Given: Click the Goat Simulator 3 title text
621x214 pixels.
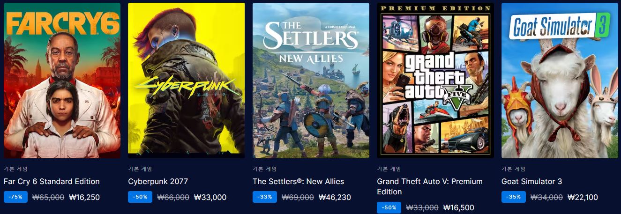Looking at the screenshot, I should 531,181.
